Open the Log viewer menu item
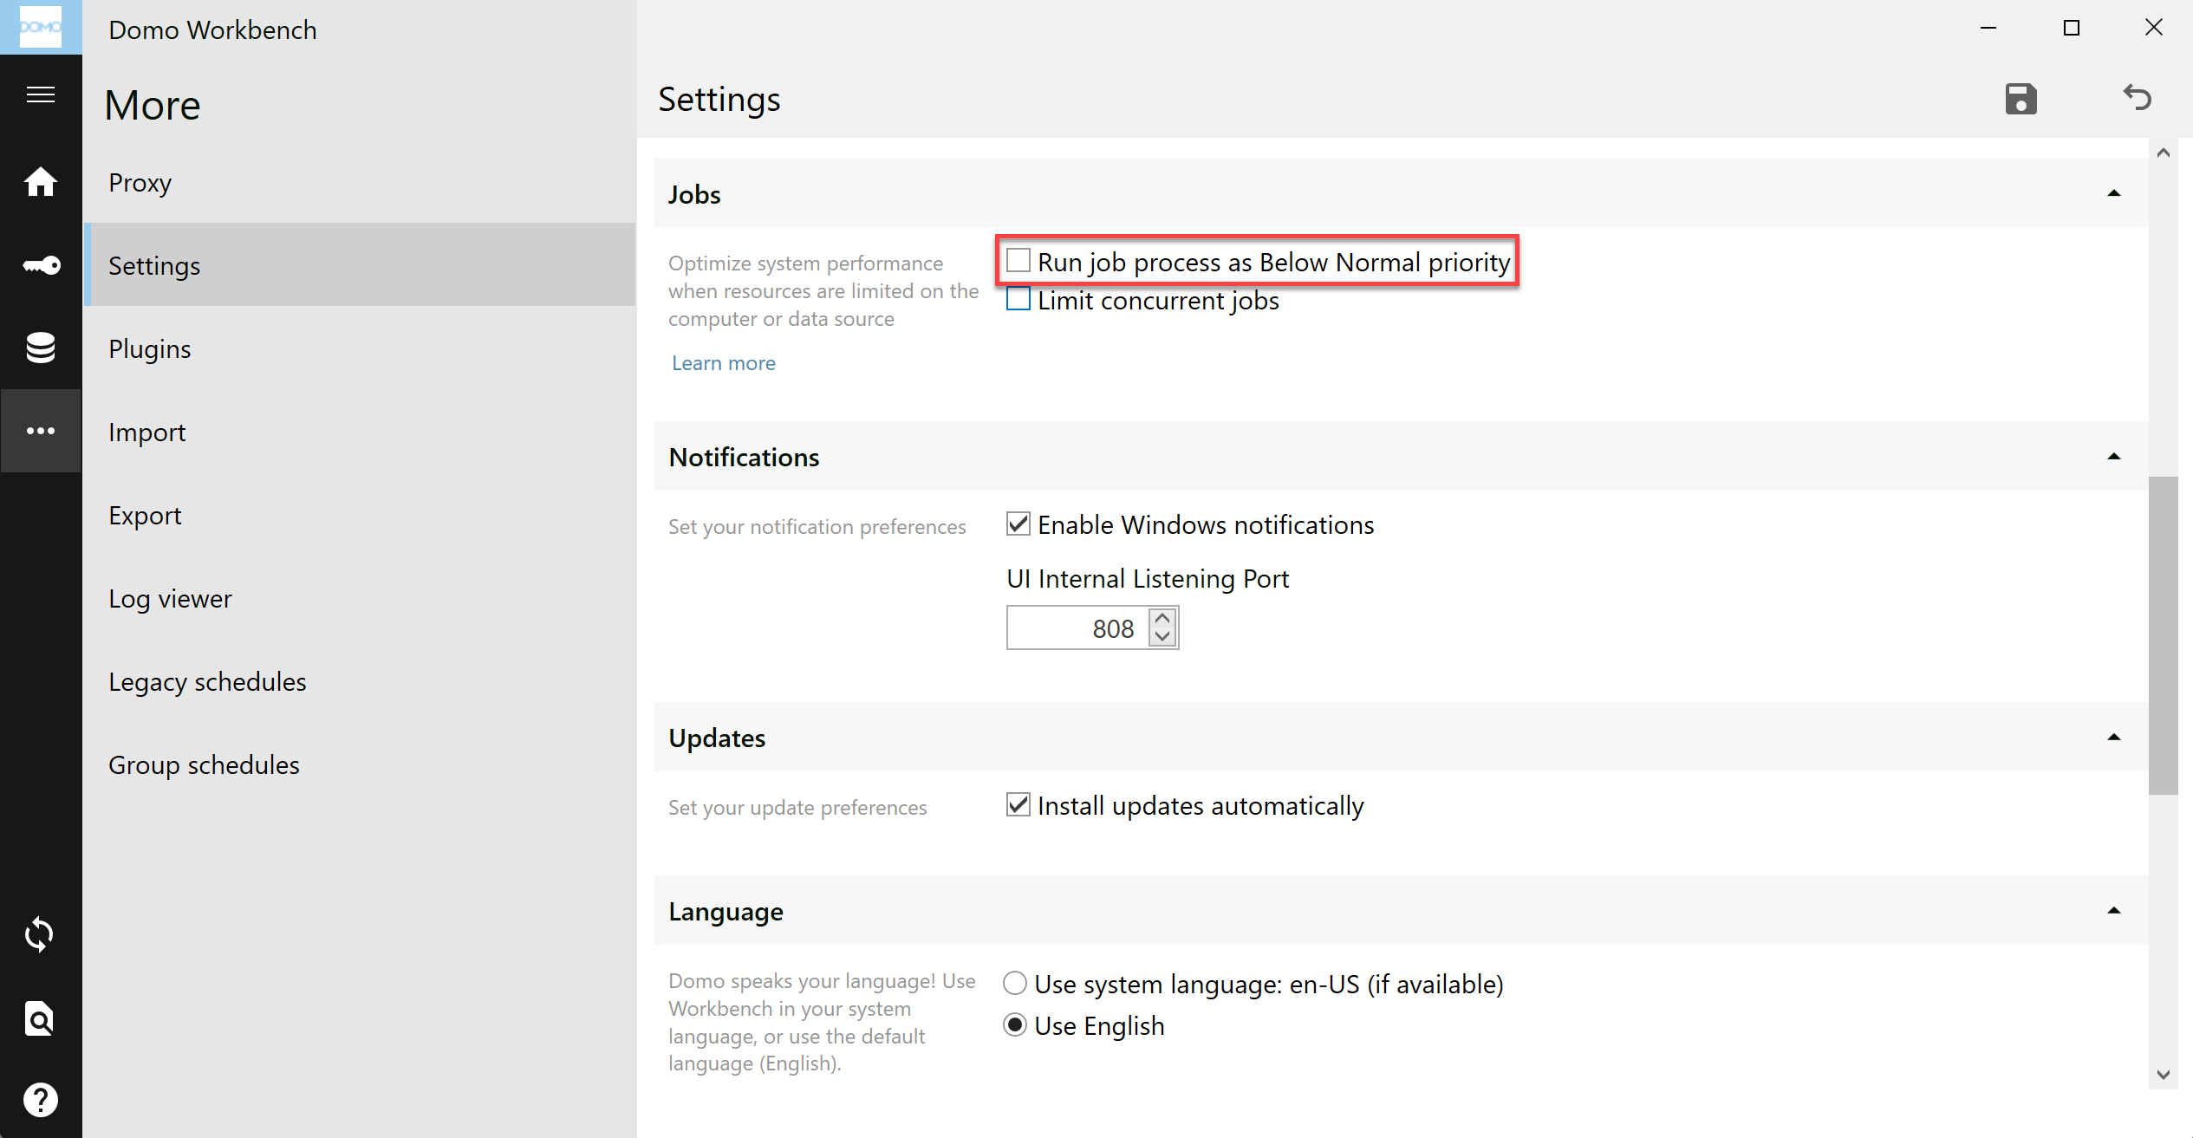Image resolution: width=2193 pixels, height=1138 pixels. tap(170, 599)
